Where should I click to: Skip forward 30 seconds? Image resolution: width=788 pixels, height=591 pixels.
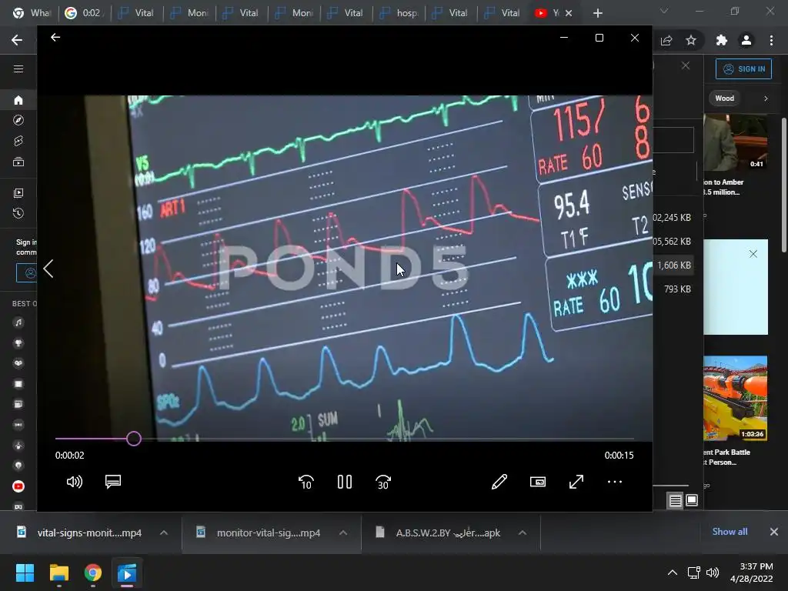point(383,482)
